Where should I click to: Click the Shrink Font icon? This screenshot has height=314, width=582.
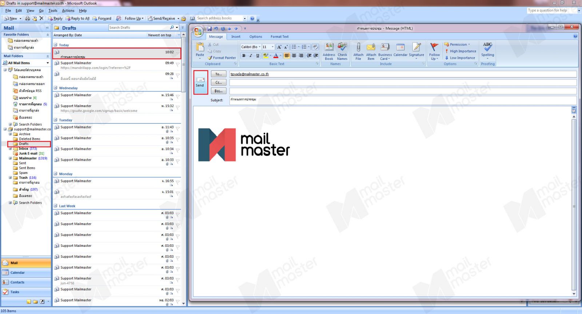click(286, 47)
